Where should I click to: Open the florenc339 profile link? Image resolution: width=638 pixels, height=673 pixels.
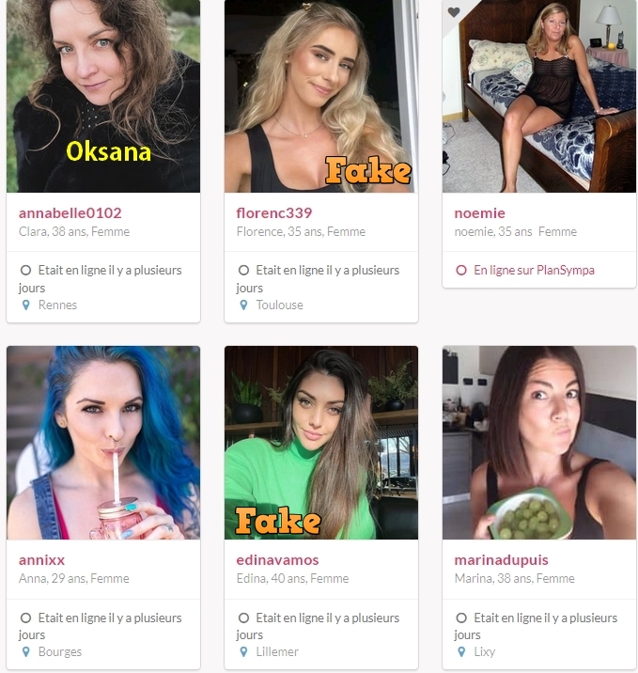[x=274, y=212]
